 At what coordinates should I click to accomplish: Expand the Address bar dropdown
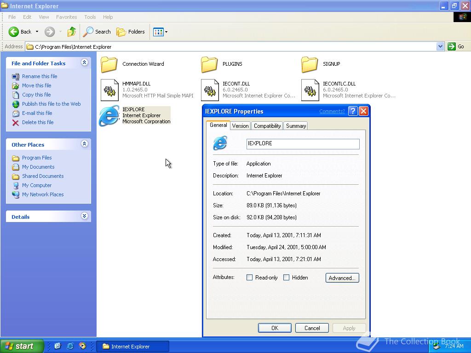click(440, 46)
